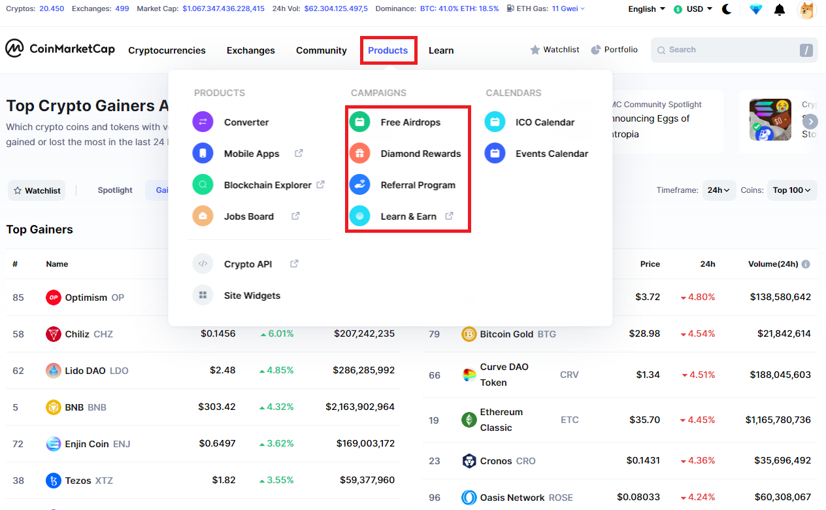Screen dimensions: 826x510
Task: Click the spotlight carousel next arrow
Action: click(x=810, y=121)
